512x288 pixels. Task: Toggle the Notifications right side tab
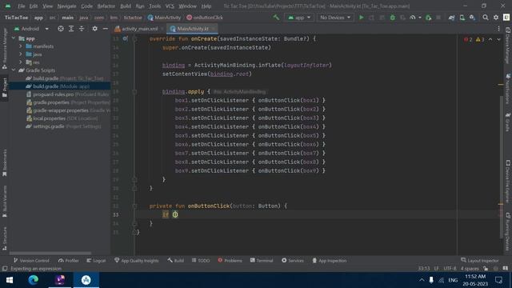pyautogui.click(x=508, y=89)
